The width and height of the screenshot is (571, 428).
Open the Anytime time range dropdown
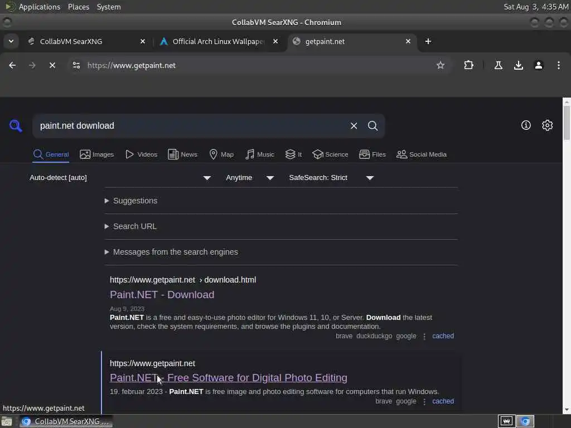pyautogui.click(x=250, y=178)
